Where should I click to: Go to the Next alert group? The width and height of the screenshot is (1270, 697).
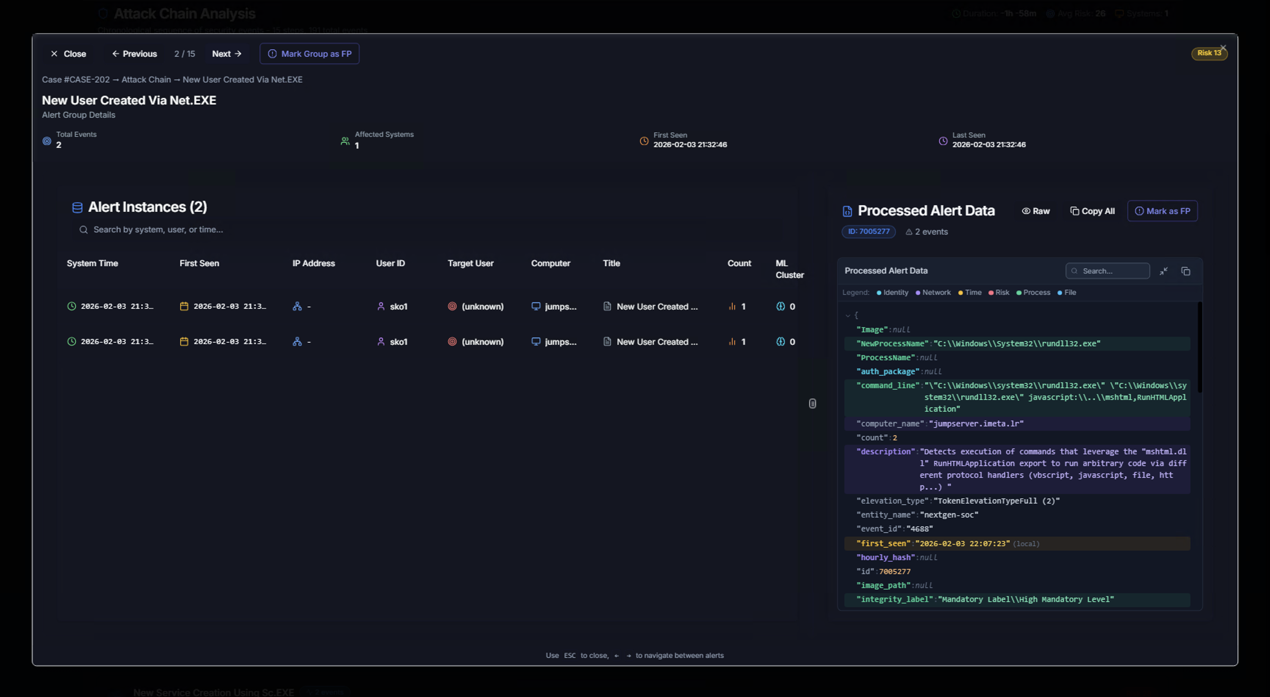[226, 54]
